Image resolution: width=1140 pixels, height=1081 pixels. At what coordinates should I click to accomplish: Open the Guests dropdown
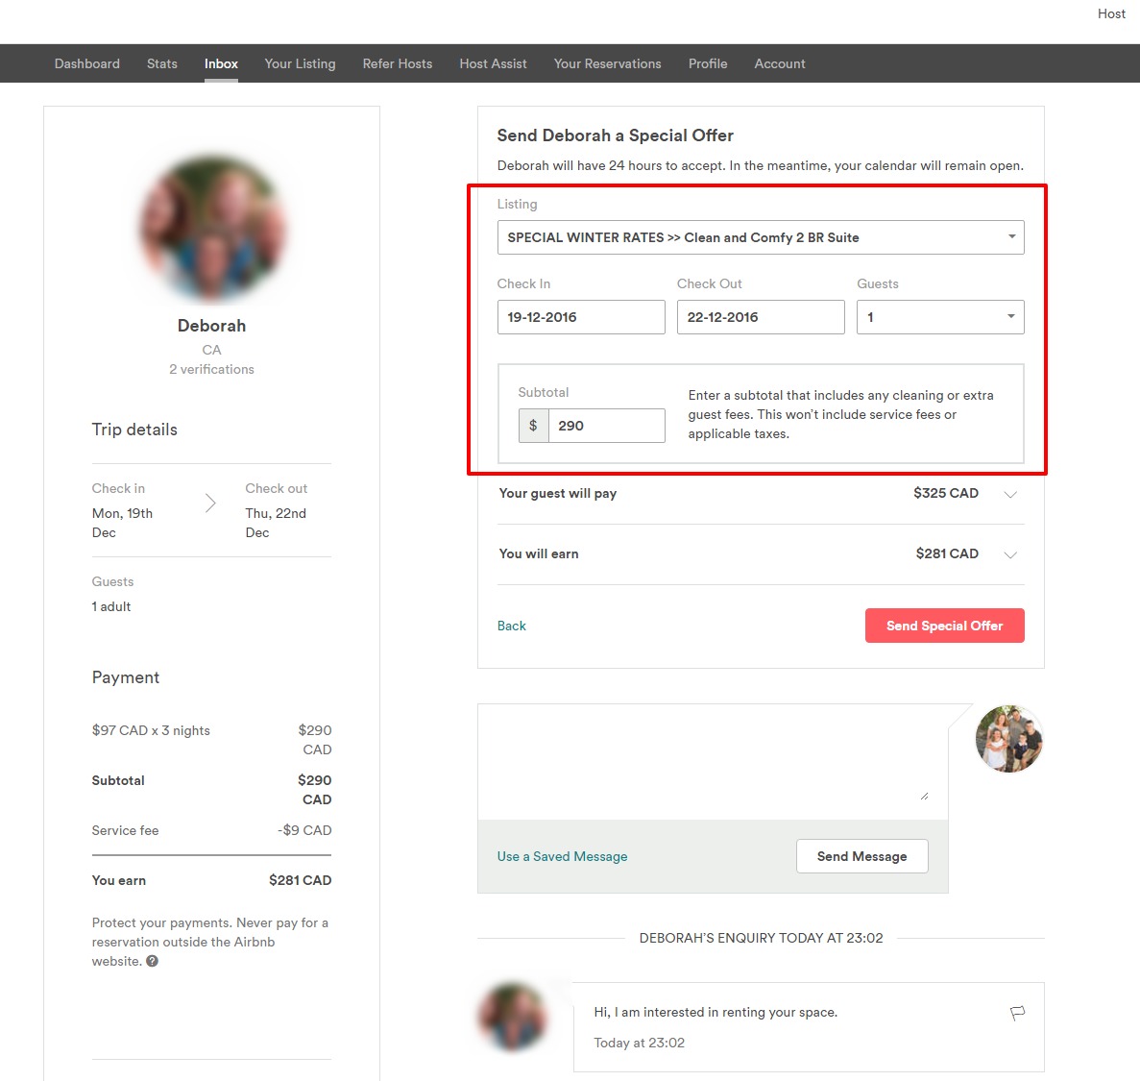click(939, 317)
